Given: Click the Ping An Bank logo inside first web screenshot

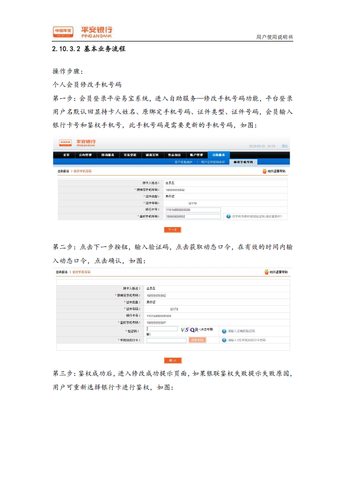Looking at the screenshot, I should tap(86, 143).
